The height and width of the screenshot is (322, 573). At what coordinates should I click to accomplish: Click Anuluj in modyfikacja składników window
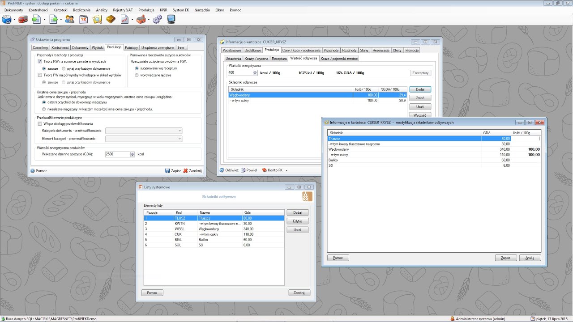(x=530, y=258)
